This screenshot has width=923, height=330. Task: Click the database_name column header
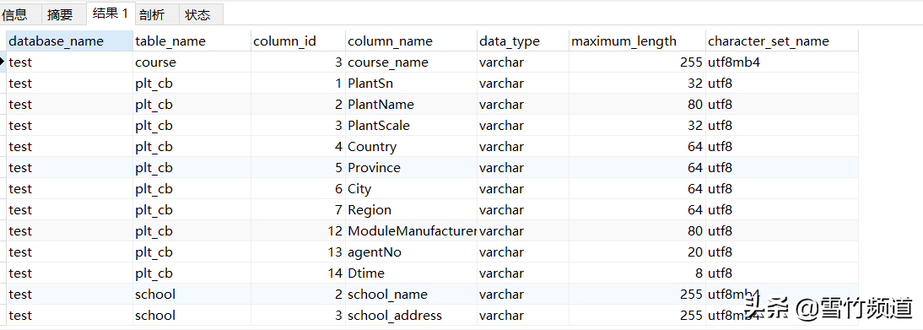tap(69, 41)
